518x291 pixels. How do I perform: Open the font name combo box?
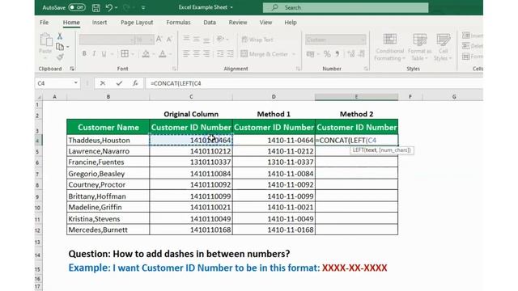(107, 40)
